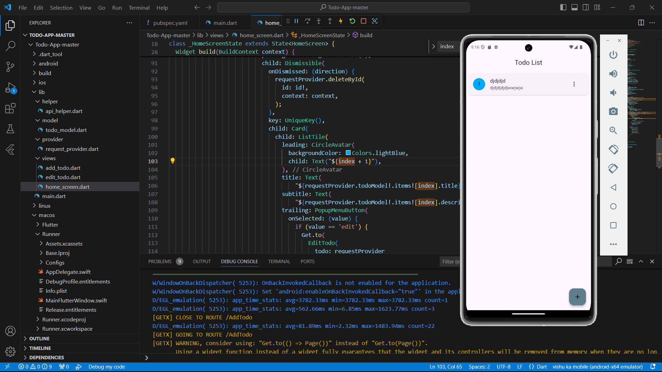The width and height of the screenshot is (662, 372).
Task: Expand the TIMELINE section
Action: (x=80, y=348)
